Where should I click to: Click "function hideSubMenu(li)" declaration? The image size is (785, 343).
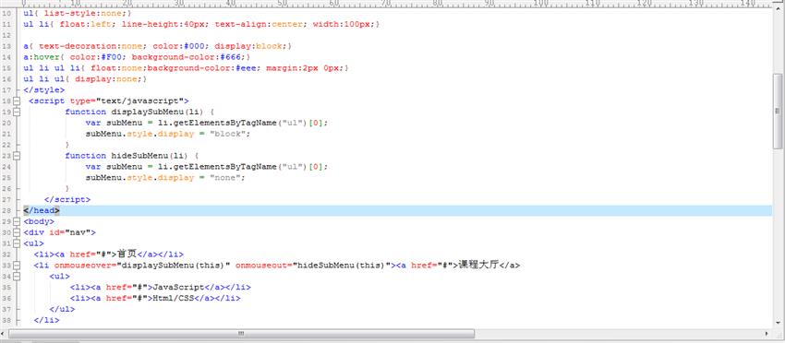(132, 156)
